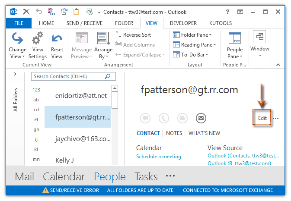Go to Mail in navigation bar

click(25, 176)
